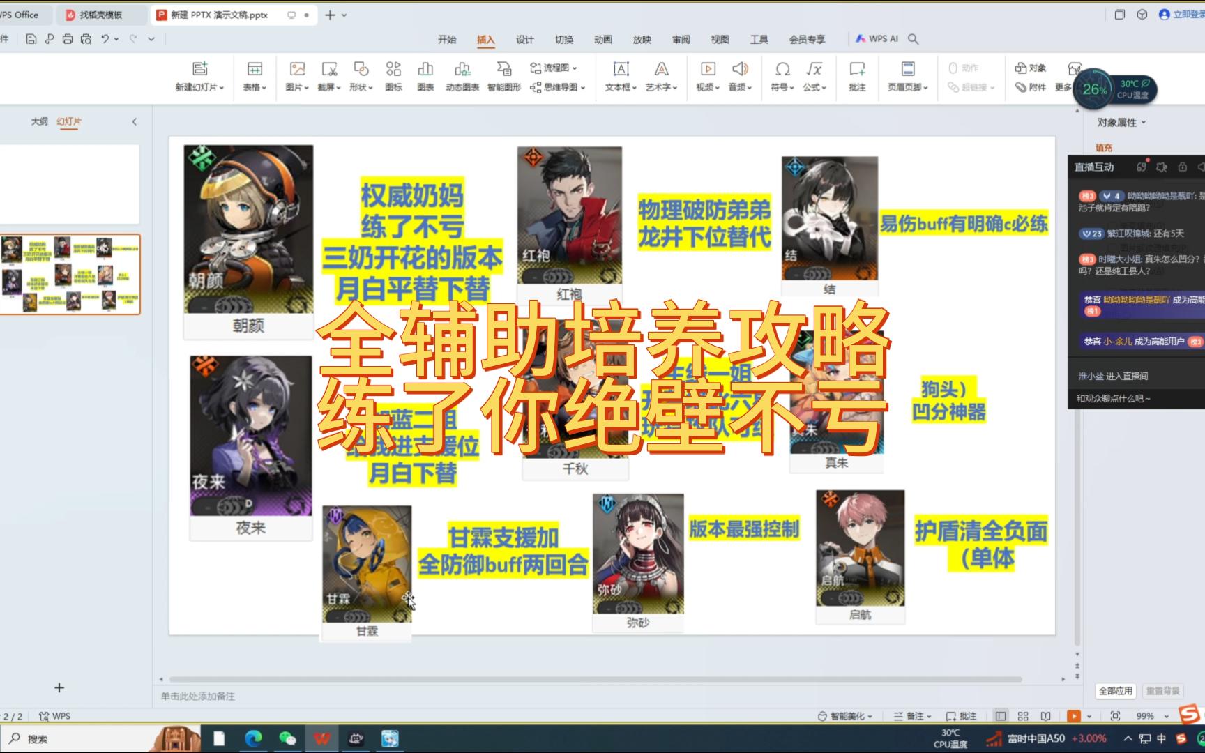The width and height of the screenshot is (1205, 753).
Task: Click the horizontal scrollbar under the slide
Action: (596, 679)
